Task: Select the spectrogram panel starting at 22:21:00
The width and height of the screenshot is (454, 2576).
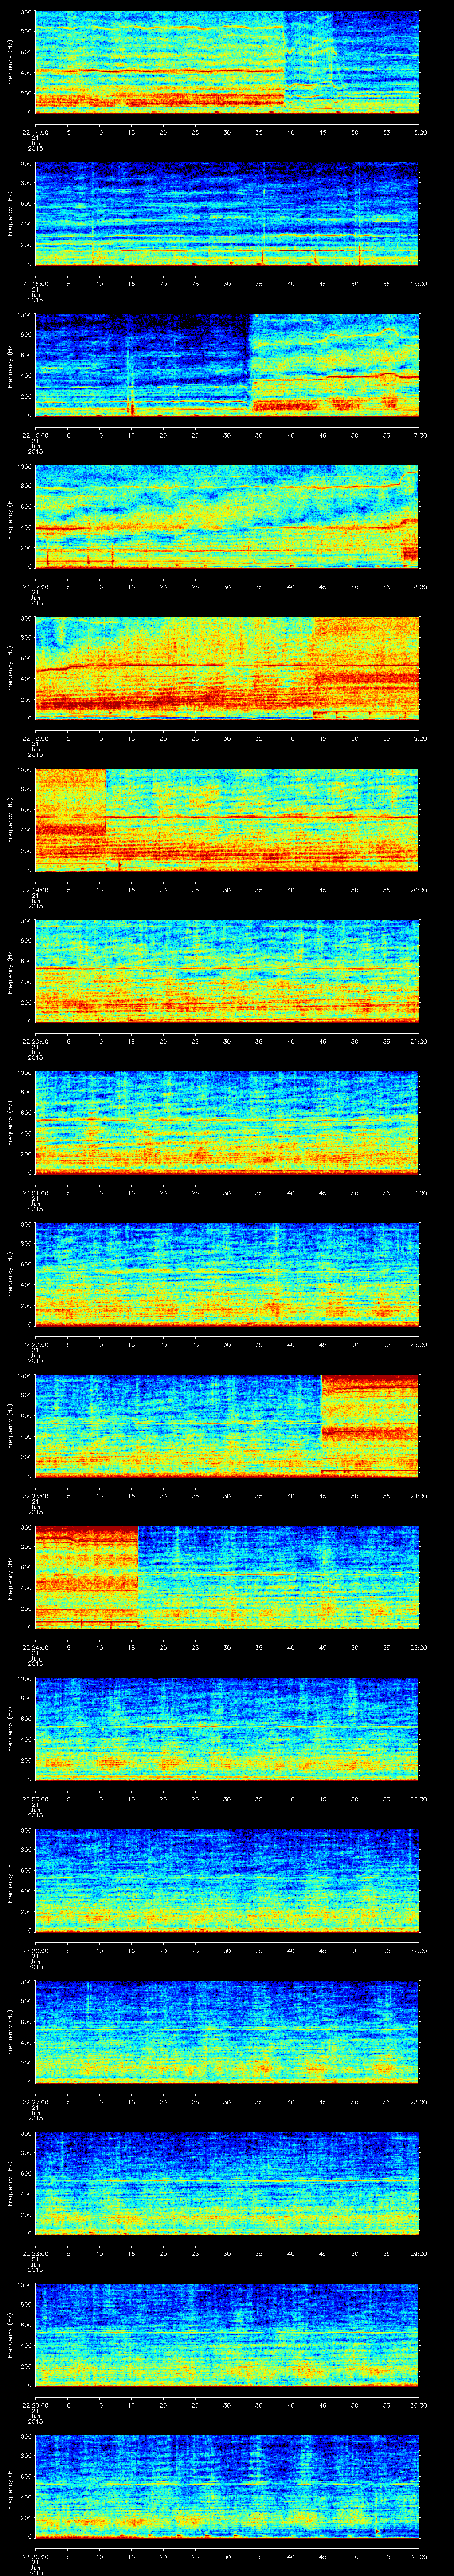Action: [x=227, y=1122]
